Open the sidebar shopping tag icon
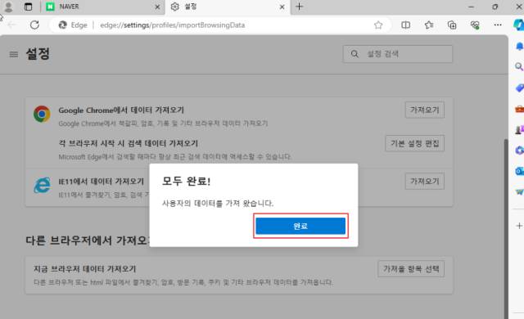The image size is (524, 319). click(519, 88)
